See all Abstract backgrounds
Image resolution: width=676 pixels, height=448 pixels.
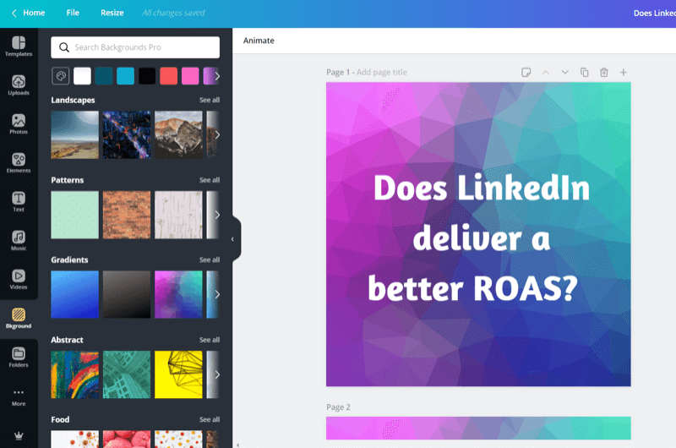[x=210, y=340]
